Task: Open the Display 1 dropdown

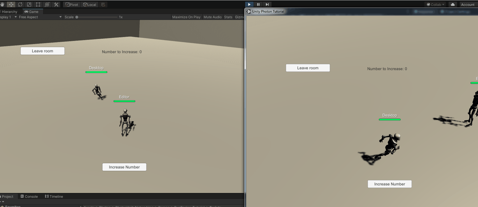Action: click(x=8, y=17)
